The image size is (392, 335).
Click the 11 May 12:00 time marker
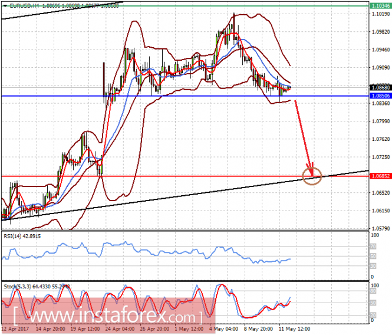click(295, 329)
